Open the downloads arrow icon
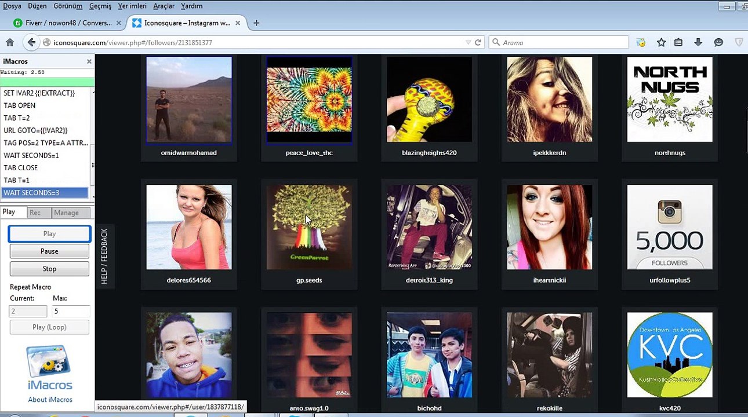This screenshot has width=748, height=417. point(698,42)
